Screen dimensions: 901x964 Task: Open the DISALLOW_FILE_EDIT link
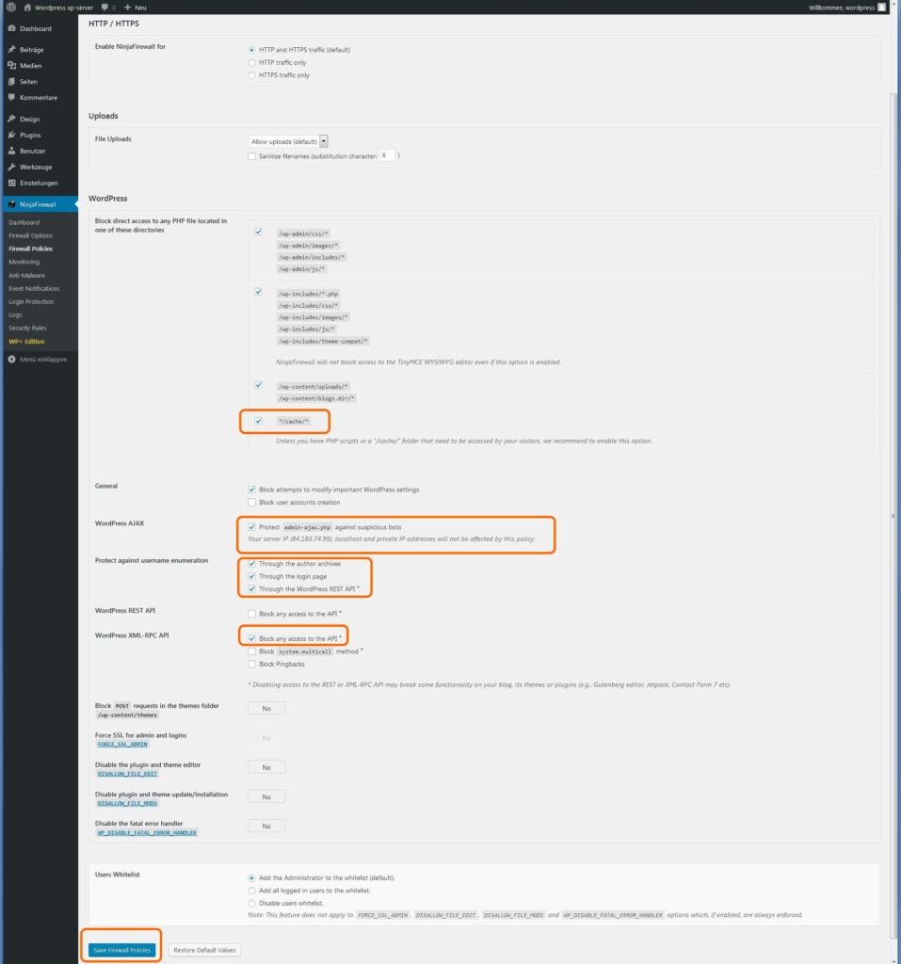pyautogui.click(x=127, y=774)
